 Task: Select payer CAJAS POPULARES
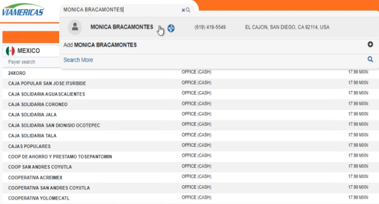click(x=29, y=146)
